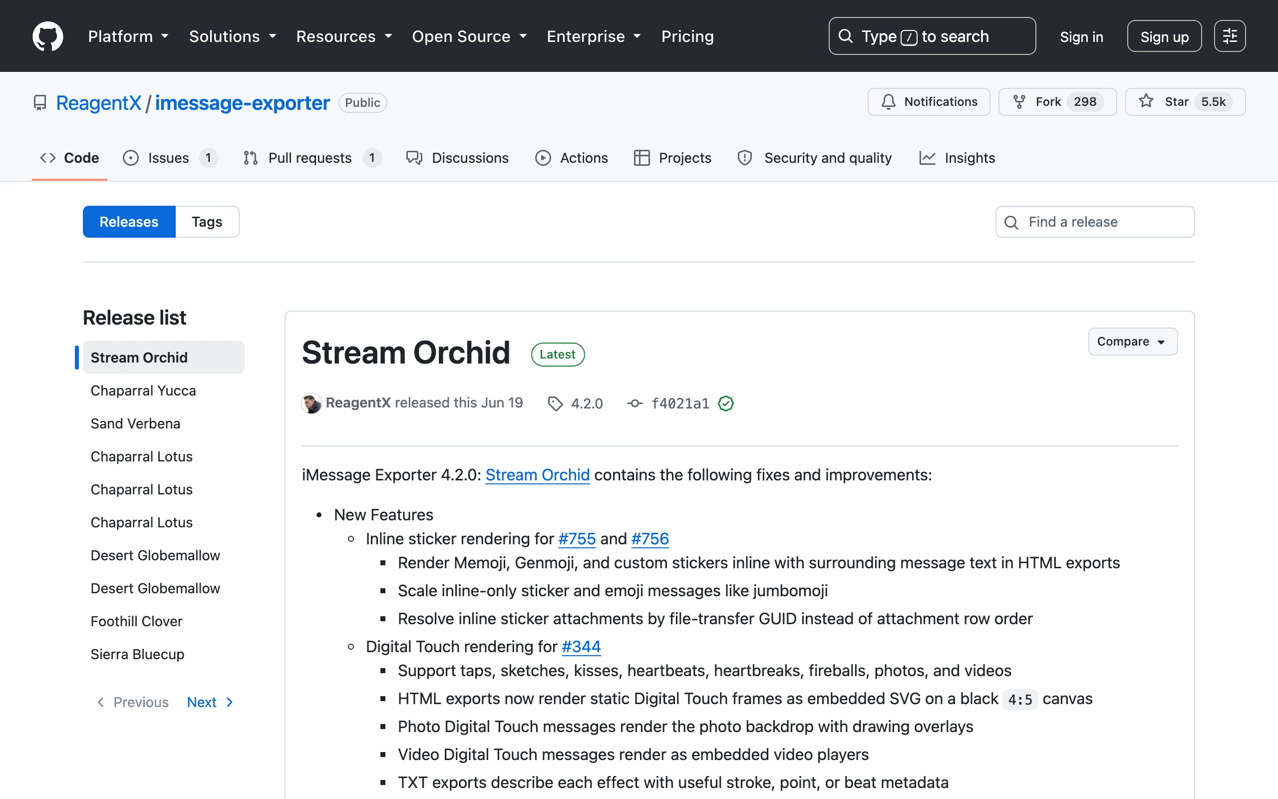The image size is (1278, 799).
Task: Click the Actions play icon
Action: click(543, 157)
